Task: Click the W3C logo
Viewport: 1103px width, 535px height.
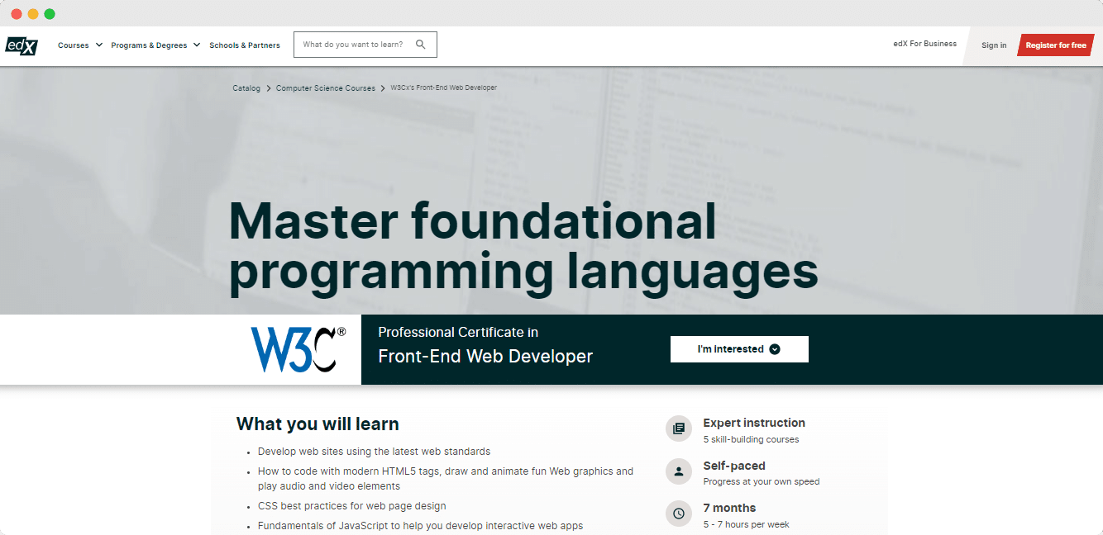Action: [x=298, y=349]
